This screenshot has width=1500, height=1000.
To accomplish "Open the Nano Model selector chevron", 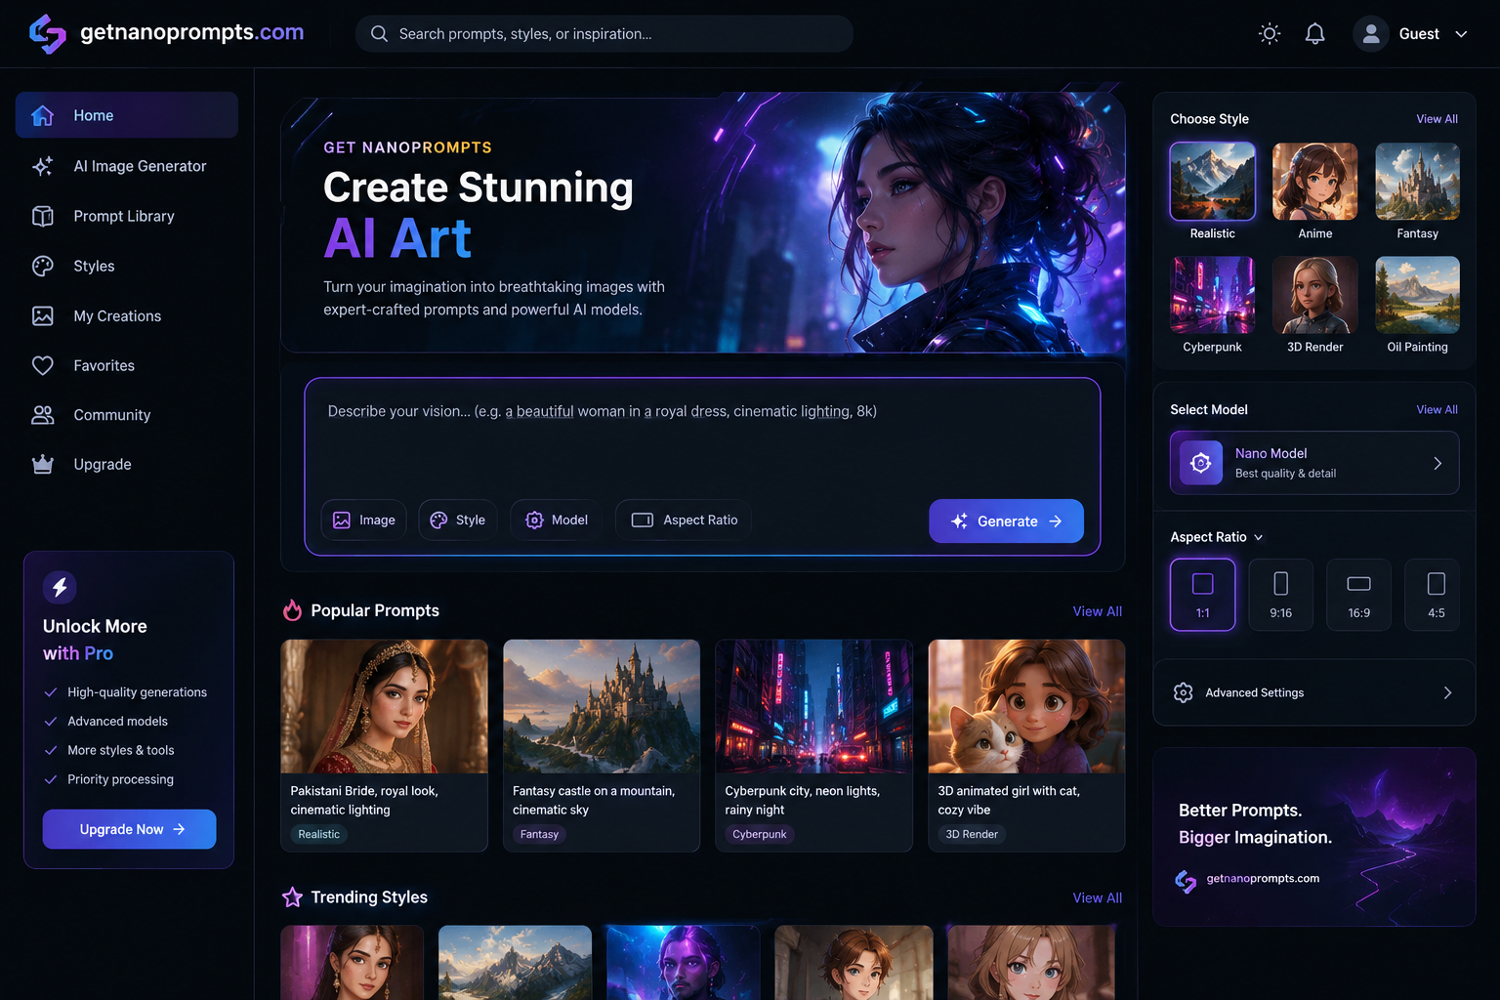I will point(1437,464).
